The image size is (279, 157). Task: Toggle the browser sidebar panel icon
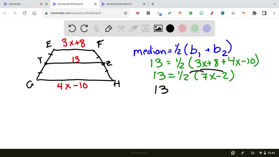pyautogui.click(x=264, y=13)
